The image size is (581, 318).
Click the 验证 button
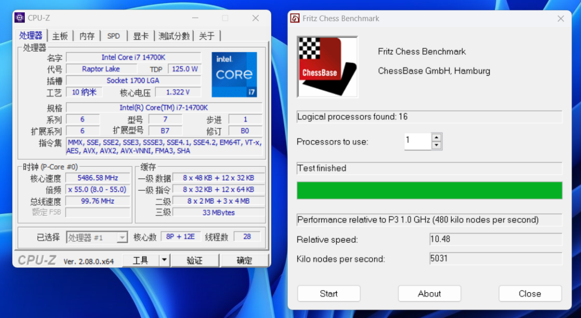pyautogui.click(x=195, y=260)
